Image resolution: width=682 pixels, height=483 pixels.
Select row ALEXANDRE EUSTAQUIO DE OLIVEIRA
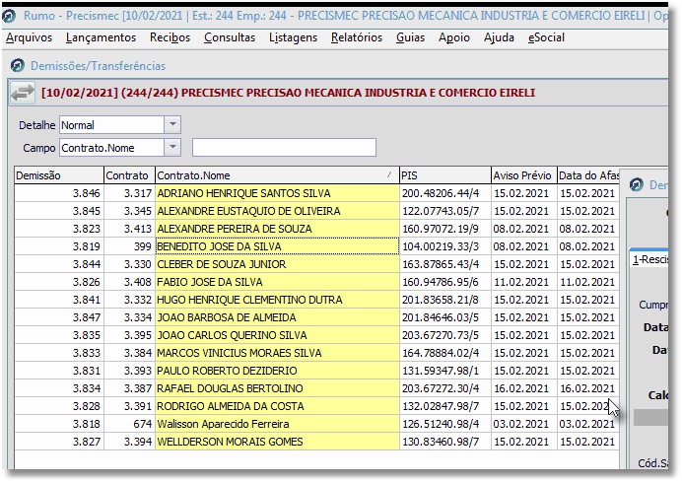pyautogui.click(x=316, y=211)
